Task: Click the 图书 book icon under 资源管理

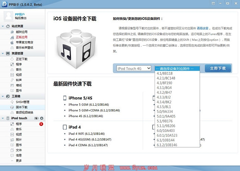Action: [12, 91]
